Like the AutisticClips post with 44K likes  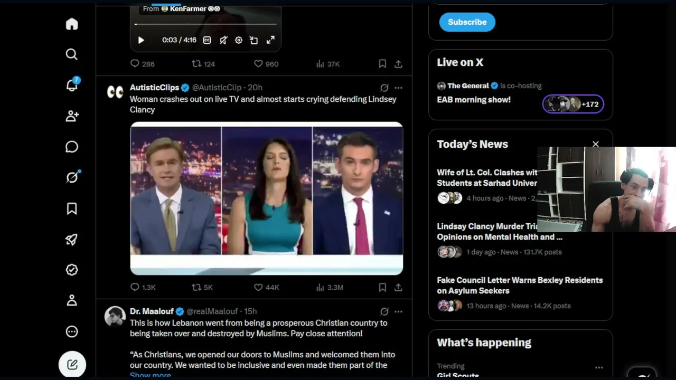click(x=267, y=287)
